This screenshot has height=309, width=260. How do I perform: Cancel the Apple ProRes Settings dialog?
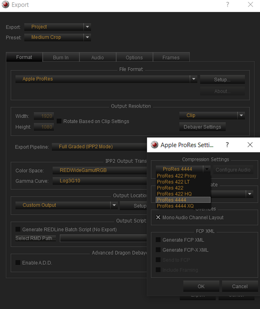240,286
